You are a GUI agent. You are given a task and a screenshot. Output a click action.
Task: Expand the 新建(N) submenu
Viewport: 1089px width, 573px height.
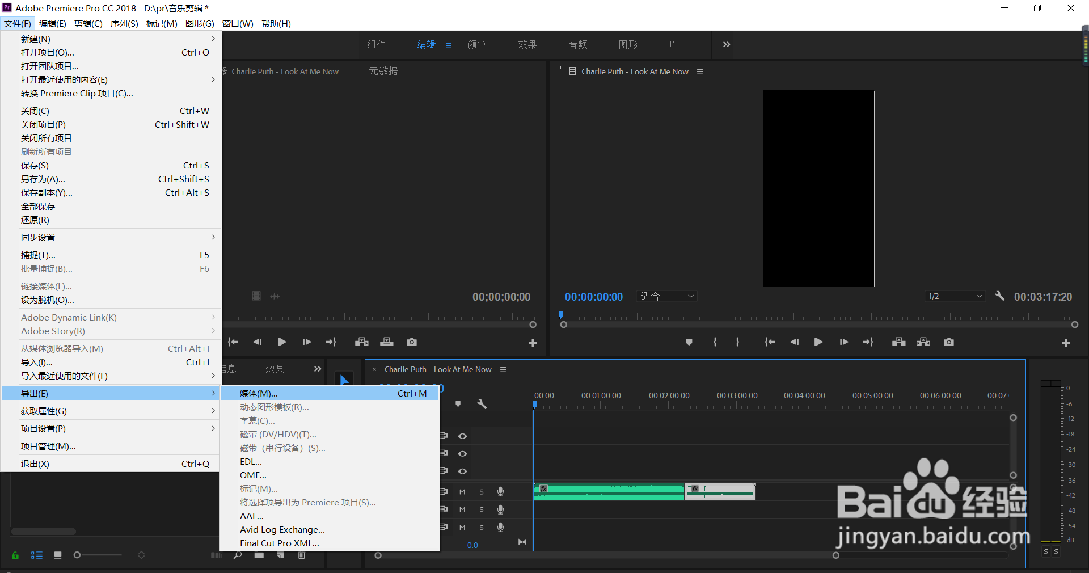click(111, 39)
